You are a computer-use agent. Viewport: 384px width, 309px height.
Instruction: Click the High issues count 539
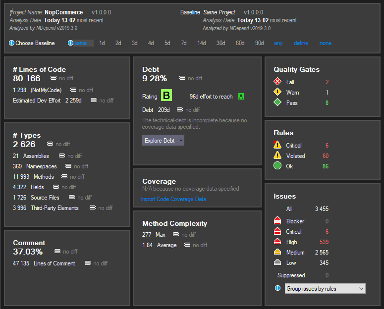coord(324,242)
